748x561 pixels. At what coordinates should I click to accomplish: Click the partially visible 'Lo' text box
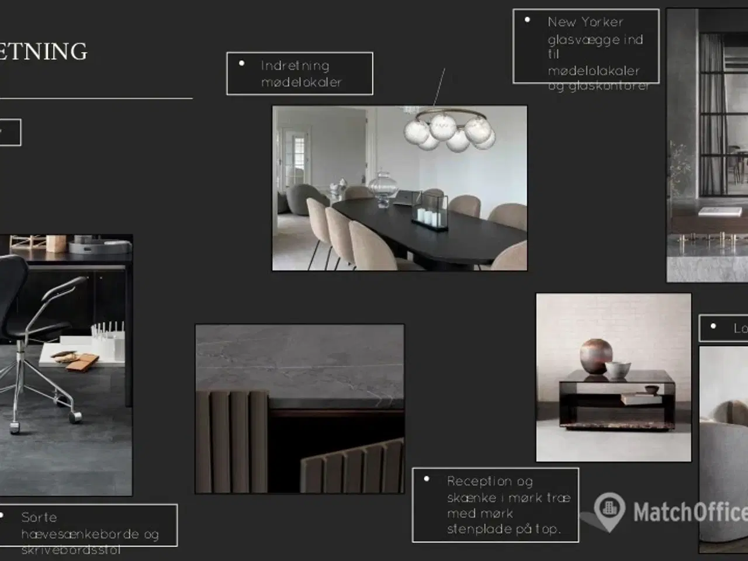pos(724,328)
